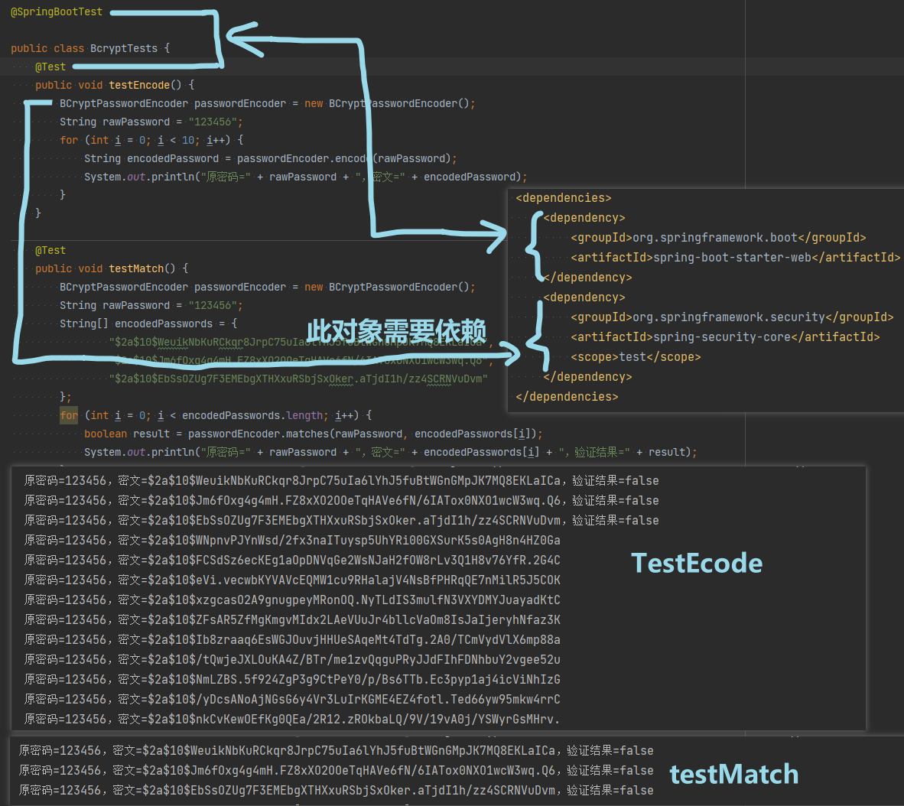Click the closing dependencies XML tag
Viewport: 904px width, 806px height.
click(x=566, y=397)
